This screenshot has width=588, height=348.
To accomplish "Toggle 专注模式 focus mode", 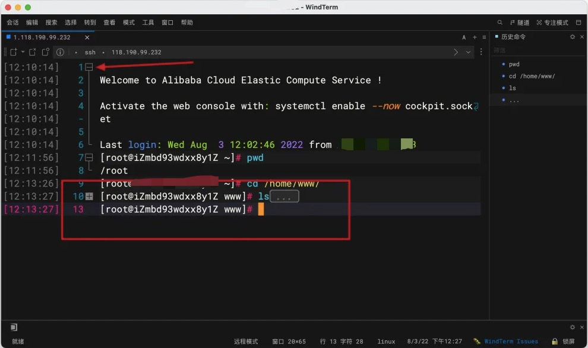I will tap(552, 23).
